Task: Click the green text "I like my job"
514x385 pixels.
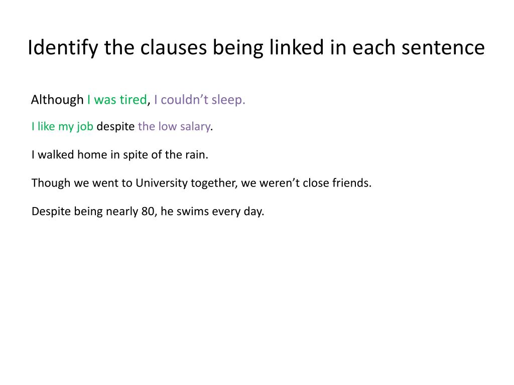Action: pos(63,127)
